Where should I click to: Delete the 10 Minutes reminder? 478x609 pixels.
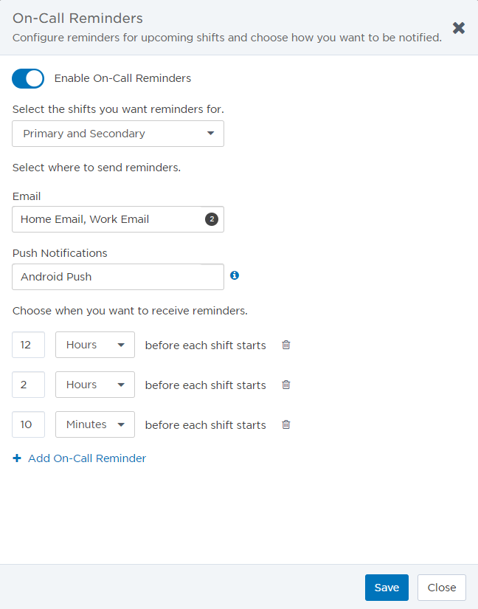pyautogui.click(x=286, y=424)
